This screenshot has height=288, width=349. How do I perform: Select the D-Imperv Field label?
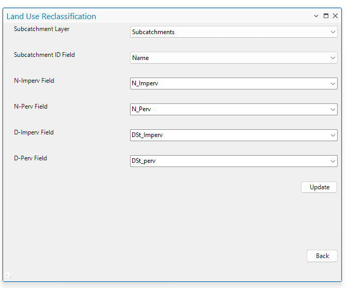coord(34,132)
